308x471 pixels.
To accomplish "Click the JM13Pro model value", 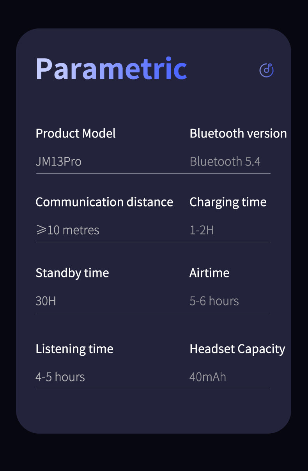I will [58, 161].
